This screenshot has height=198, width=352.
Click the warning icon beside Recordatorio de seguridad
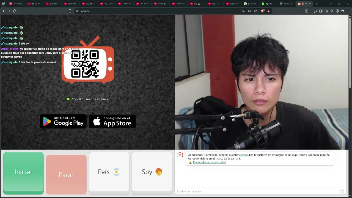click(x=190, y=162)
